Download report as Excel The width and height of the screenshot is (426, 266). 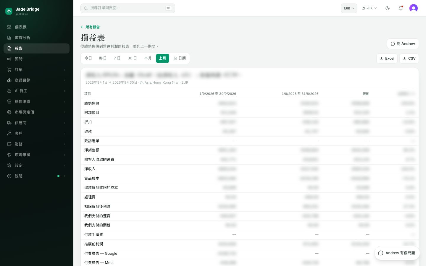click(387, 59)
